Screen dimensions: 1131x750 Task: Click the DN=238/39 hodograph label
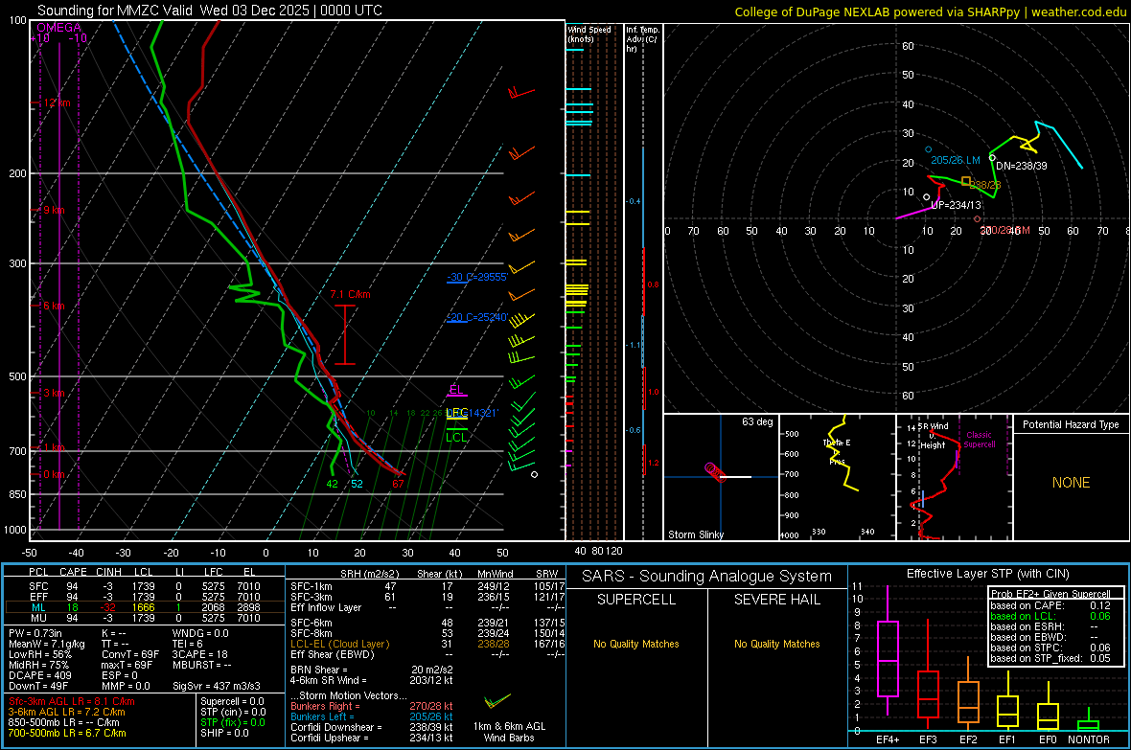pyautogui.click(x=1022, y=166)
